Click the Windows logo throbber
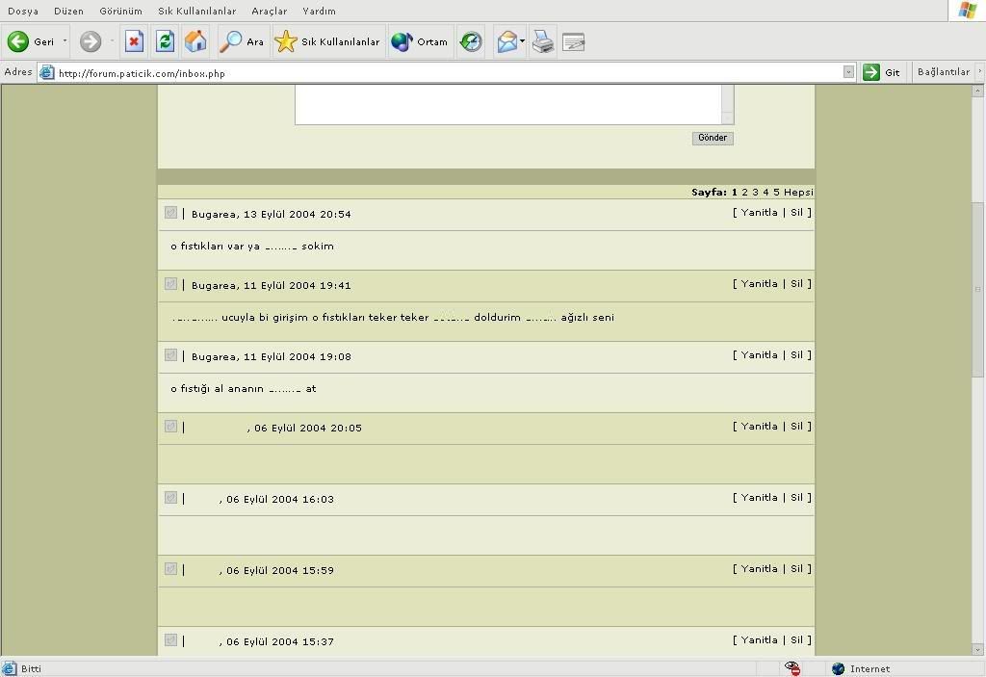The width and height of the screenshot is (986, 677). [967, 10]
